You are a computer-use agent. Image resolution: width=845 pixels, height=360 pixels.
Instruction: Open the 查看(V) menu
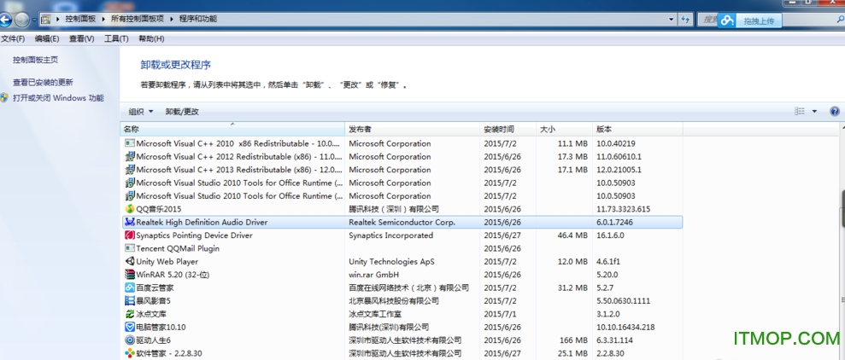[x=81, y=38]
